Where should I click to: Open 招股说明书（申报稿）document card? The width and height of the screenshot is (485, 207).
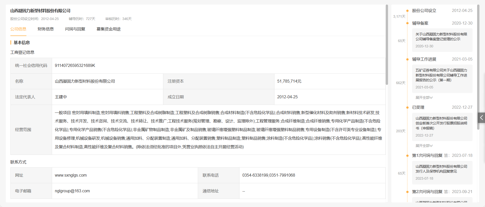[x=442, y=127]
